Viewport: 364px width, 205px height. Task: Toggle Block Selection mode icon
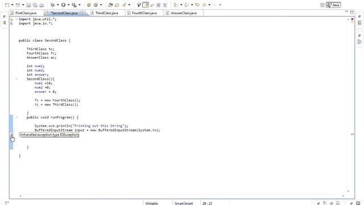click(158, 5)
